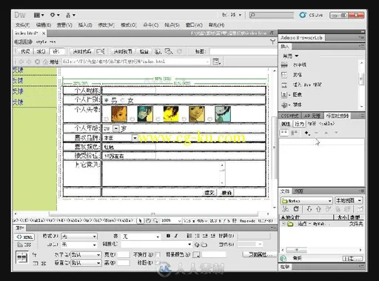Open the 100% zoom level dropdown
This screenshot has height=281, width=379.
point(171,220)
